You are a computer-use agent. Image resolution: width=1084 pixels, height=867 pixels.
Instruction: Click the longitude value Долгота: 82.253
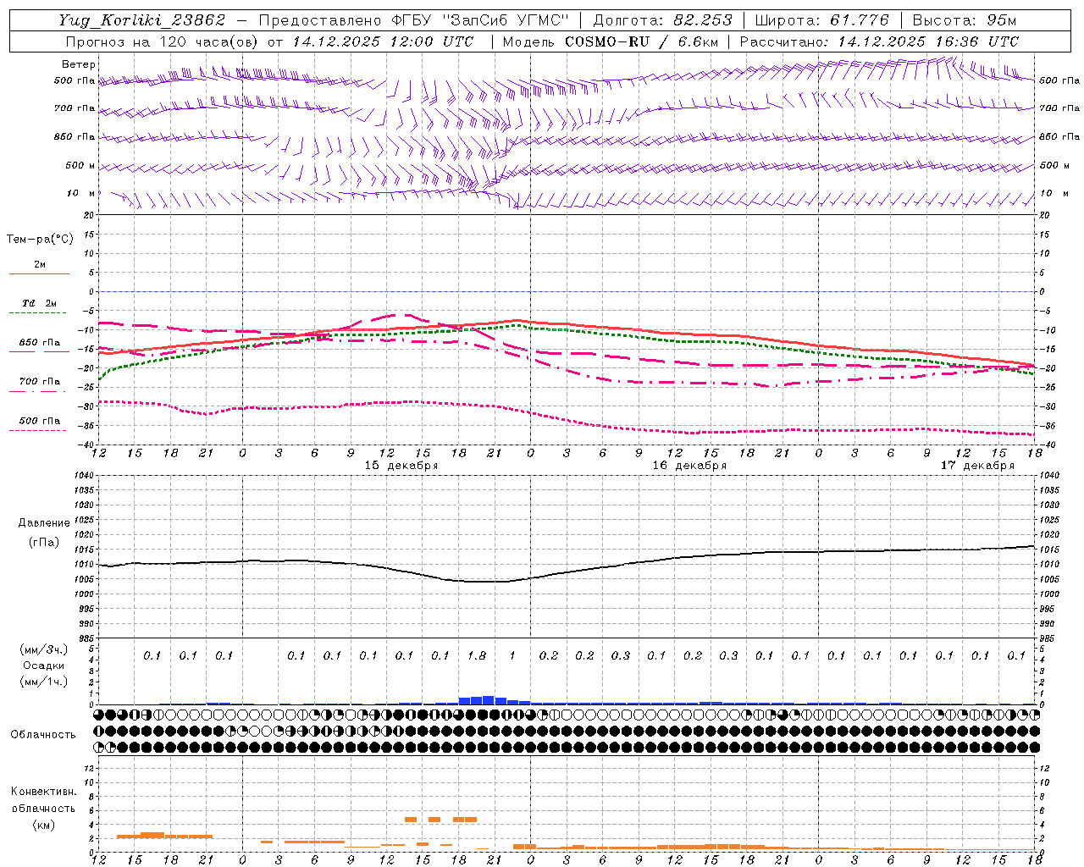click(x=663, y=20)
